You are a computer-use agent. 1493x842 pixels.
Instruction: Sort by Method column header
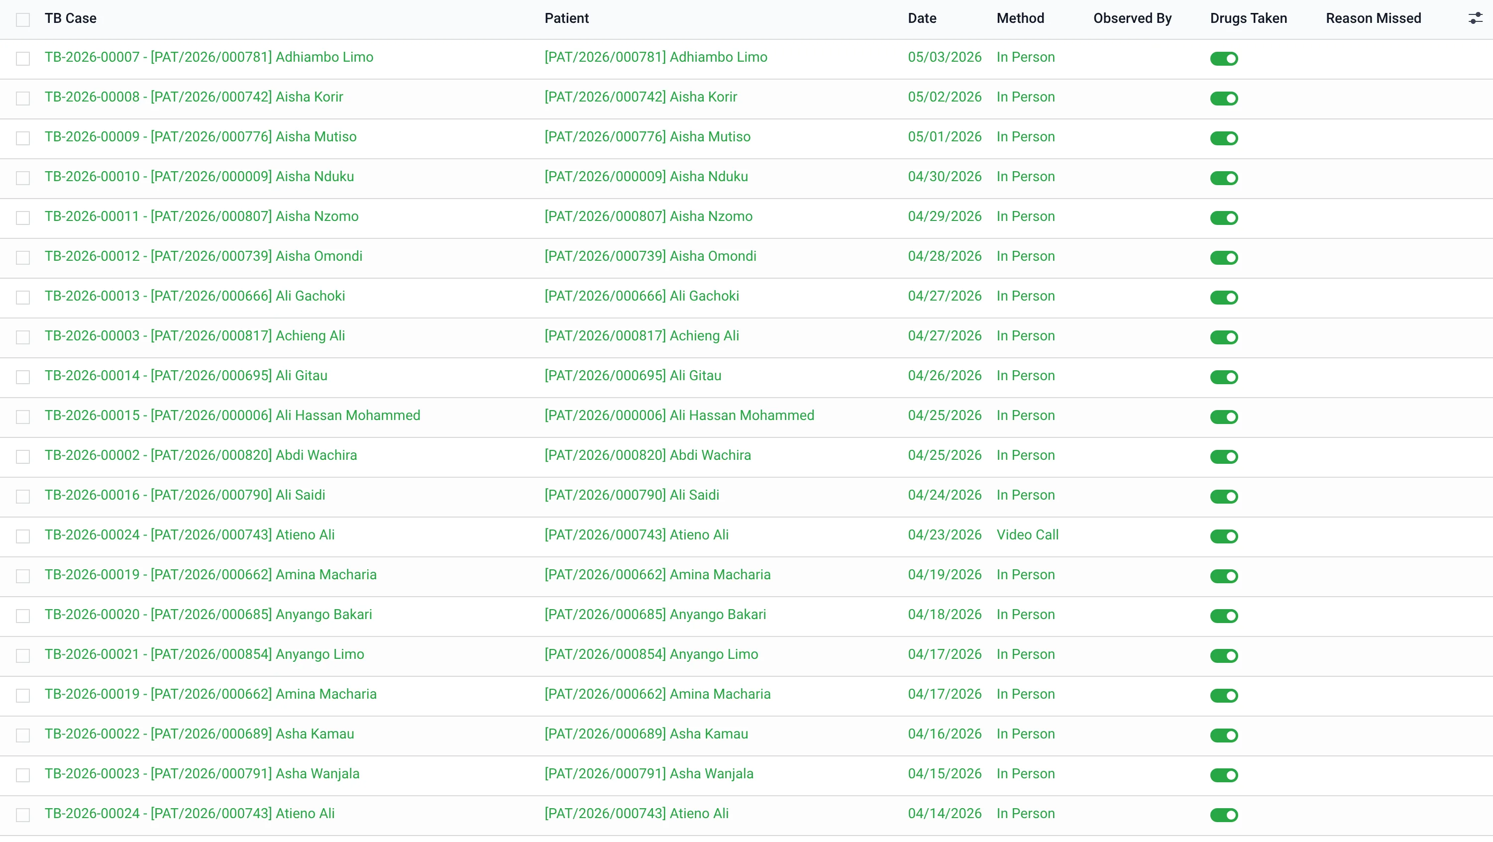click(x=1020, y=18)
